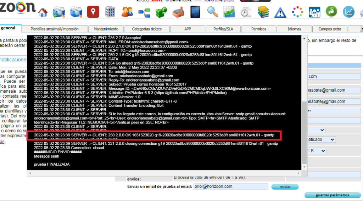The height and width of the screenshot is (203, 363).
Task: Click the factory building icon
Action: tap(178, 12)
